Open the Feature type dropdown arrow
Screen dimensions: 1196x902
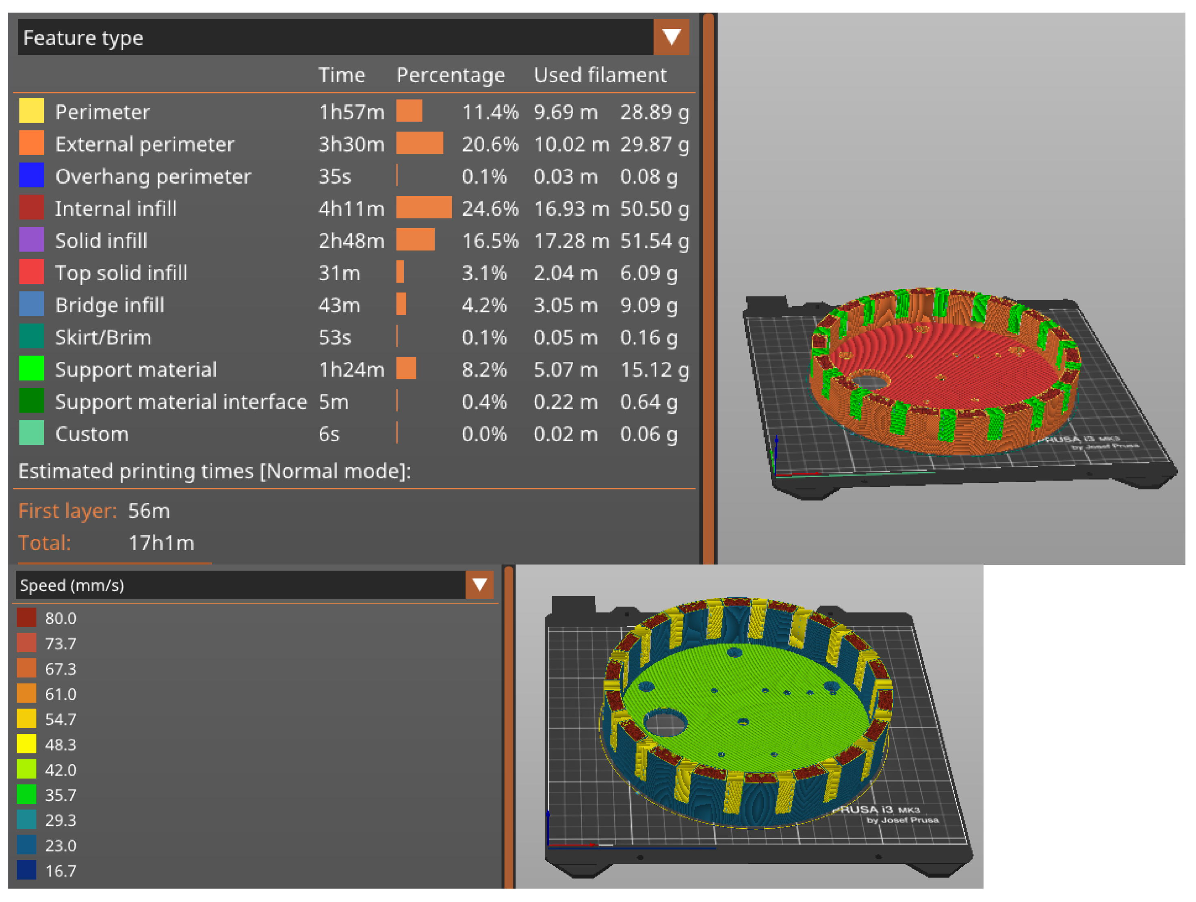[671, 37]
